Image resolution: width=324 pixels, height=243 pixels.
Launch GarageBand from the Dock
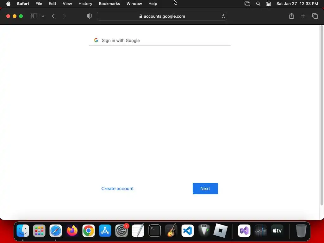[x=171, y=230]
